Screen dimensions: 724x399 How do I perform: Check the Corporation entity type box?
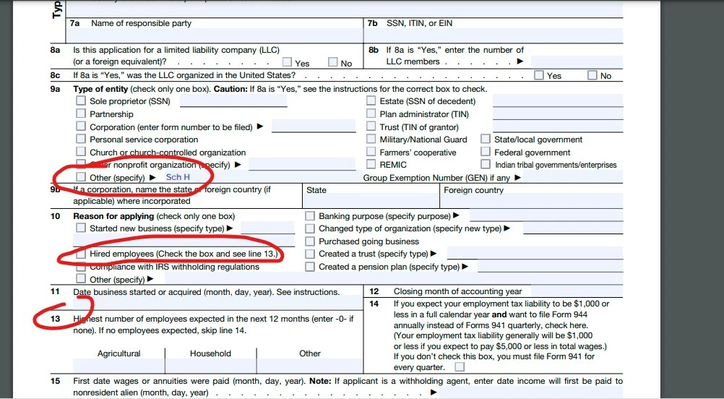81,126
